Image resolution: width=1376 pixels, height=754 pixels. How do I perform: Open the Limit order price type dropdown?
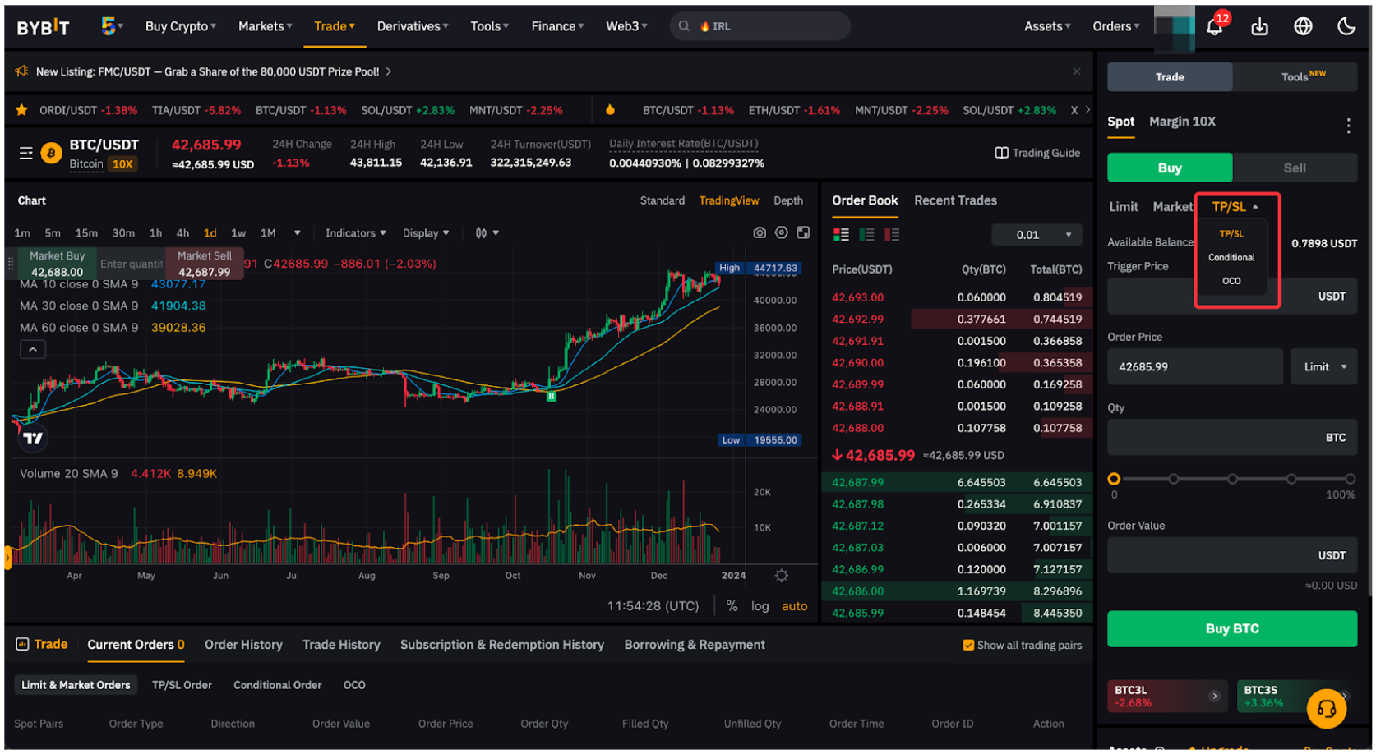click(1324, 367)
